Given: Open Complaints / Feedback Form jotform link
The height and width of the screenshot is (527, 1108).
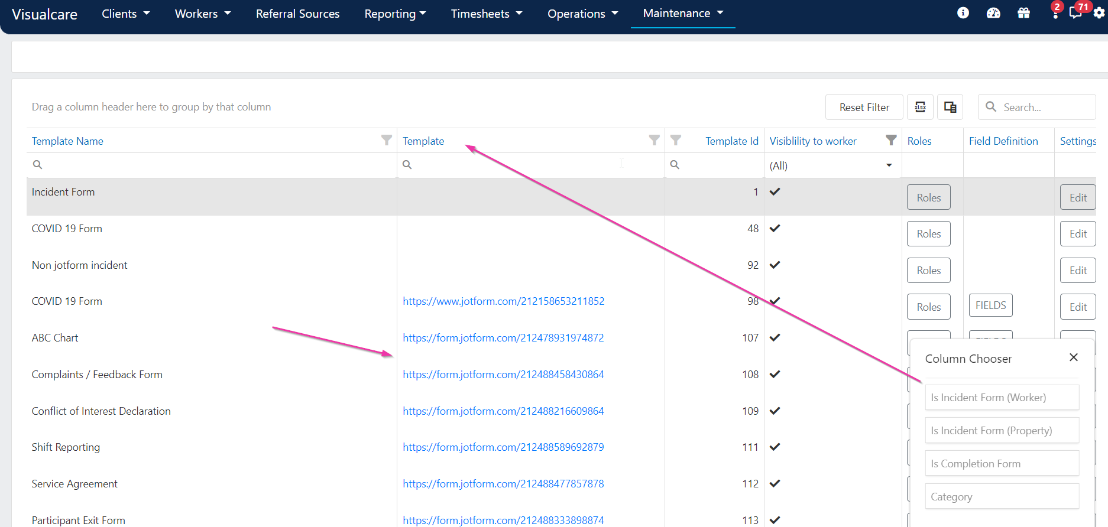Looking at the screenshot, I should [503, 375].
